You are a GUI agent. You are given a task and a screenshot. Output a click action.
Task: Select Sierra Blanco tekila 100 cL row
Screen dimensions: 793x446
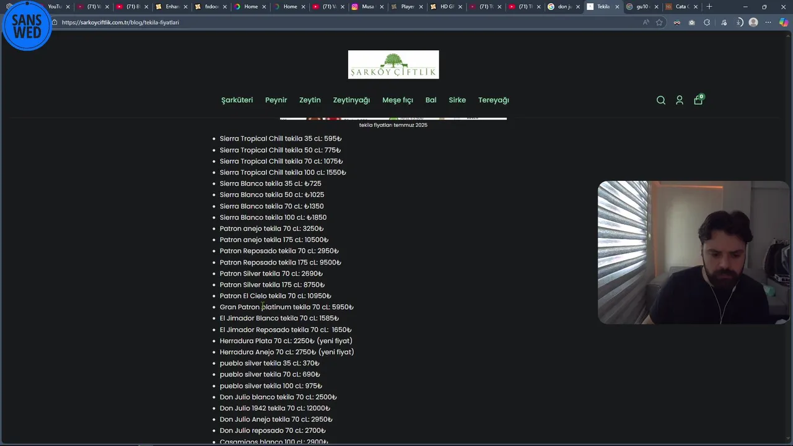pyautogui.click(x=273, y=217)
